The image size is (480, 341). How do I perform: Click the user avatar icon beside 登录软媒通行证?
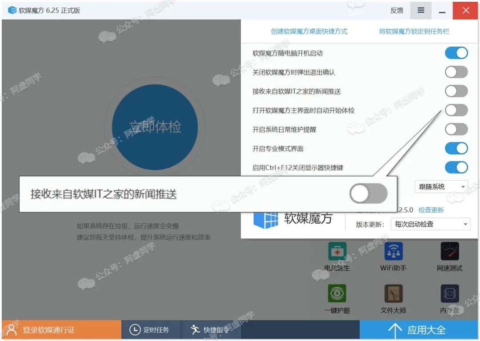tap(12, 330)
